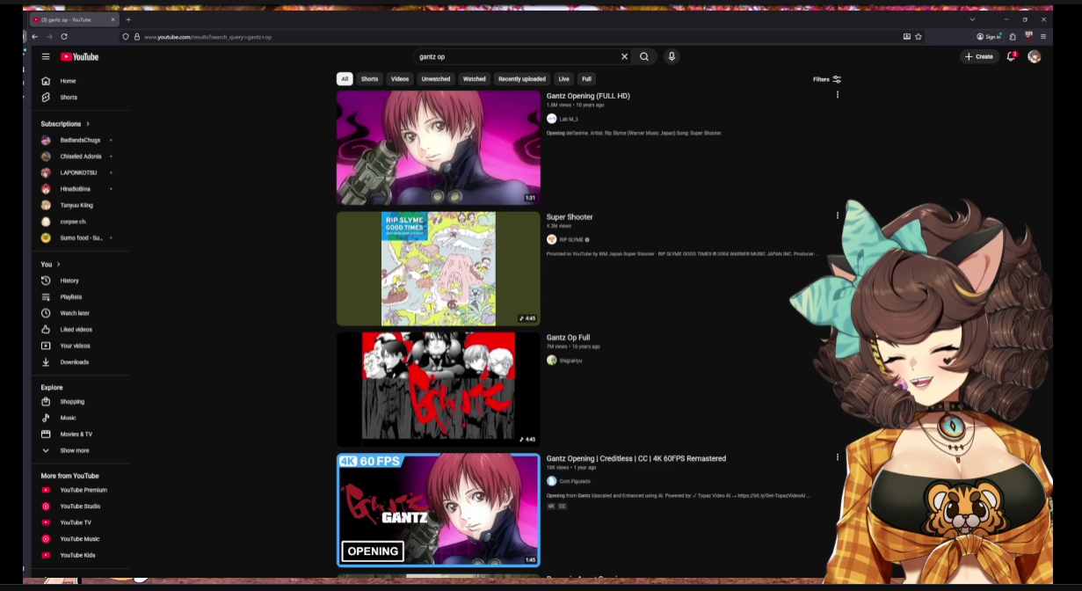Submit search with the magnifier button
The height and width of the screenshot is (591, 1082).
click(644, 56)
